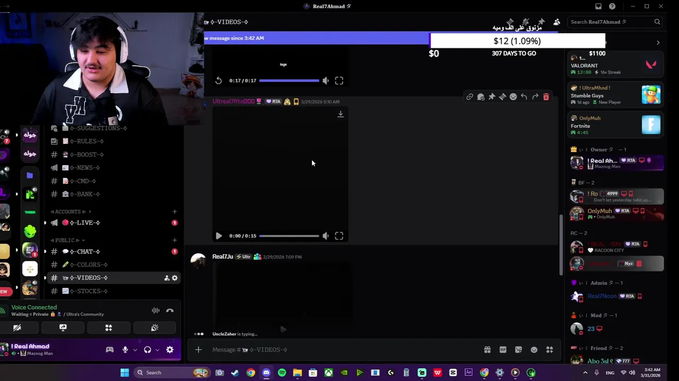Open headphone output options arrow
Image resolution: width=679 pixels, height=381 pixels.
pyautogui.click(x=157, y=350)
